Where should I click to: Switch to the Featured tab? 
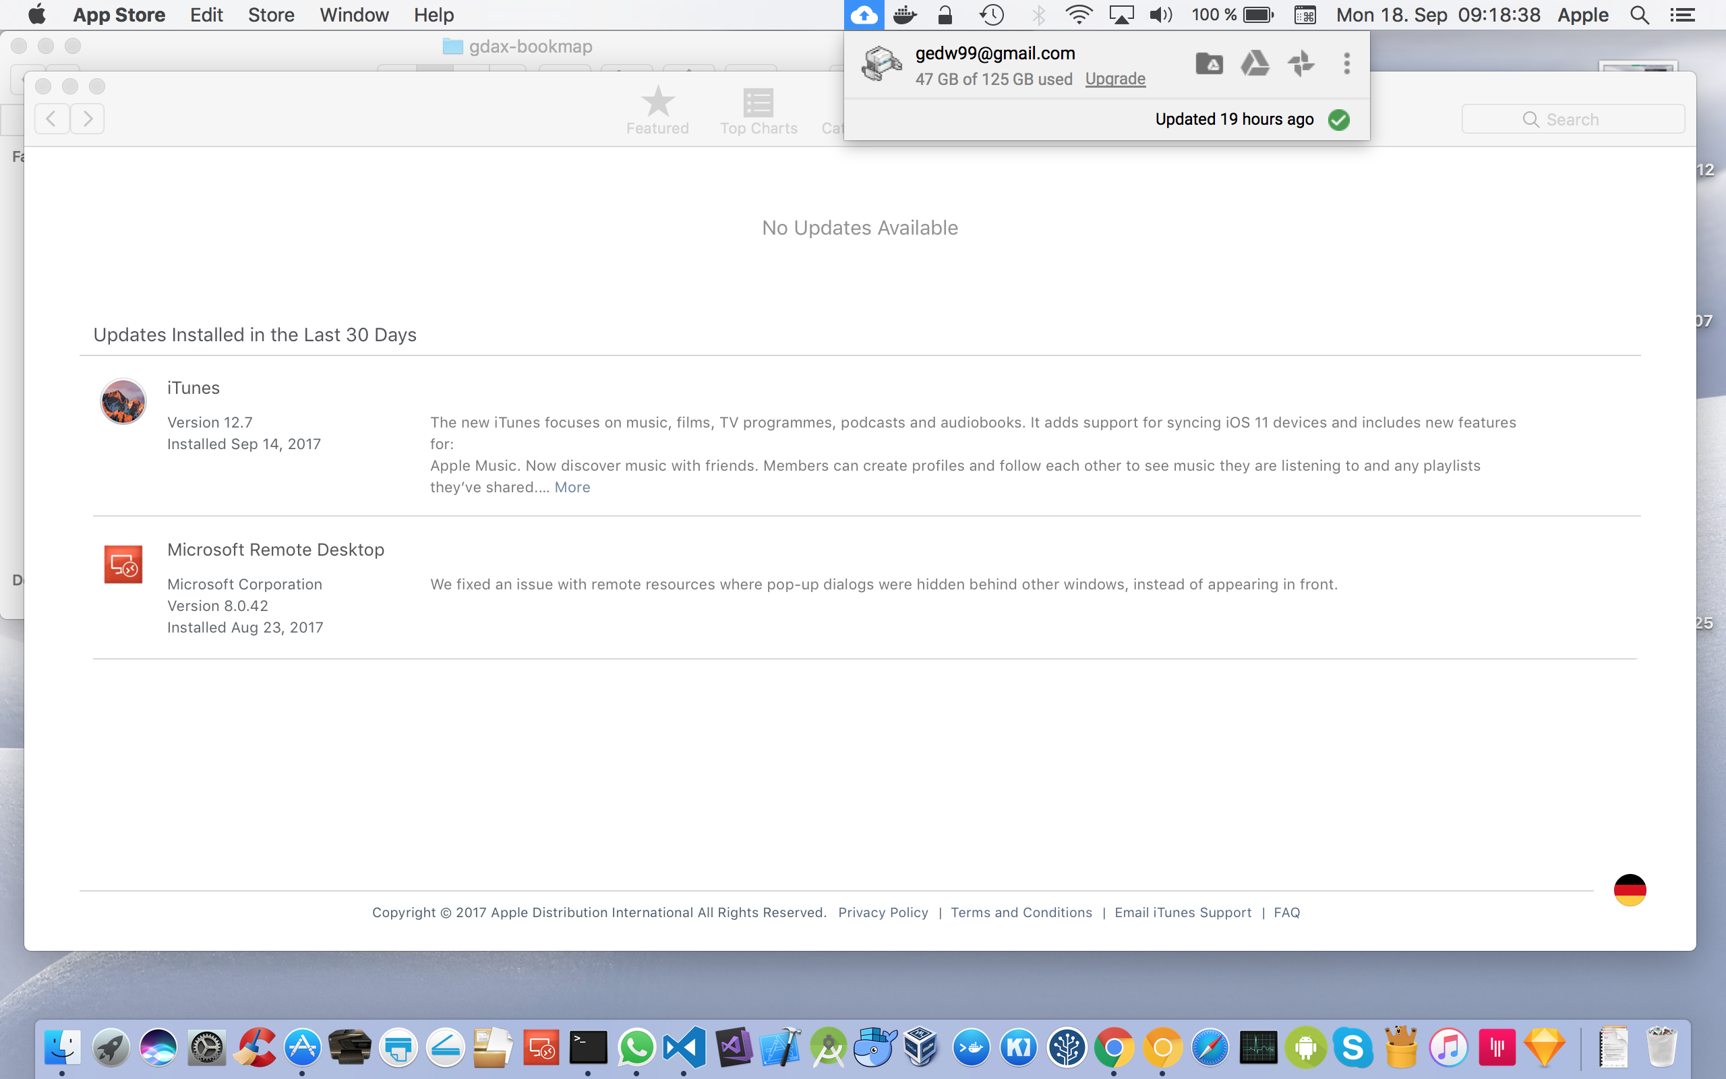click(x=657, y=111)
